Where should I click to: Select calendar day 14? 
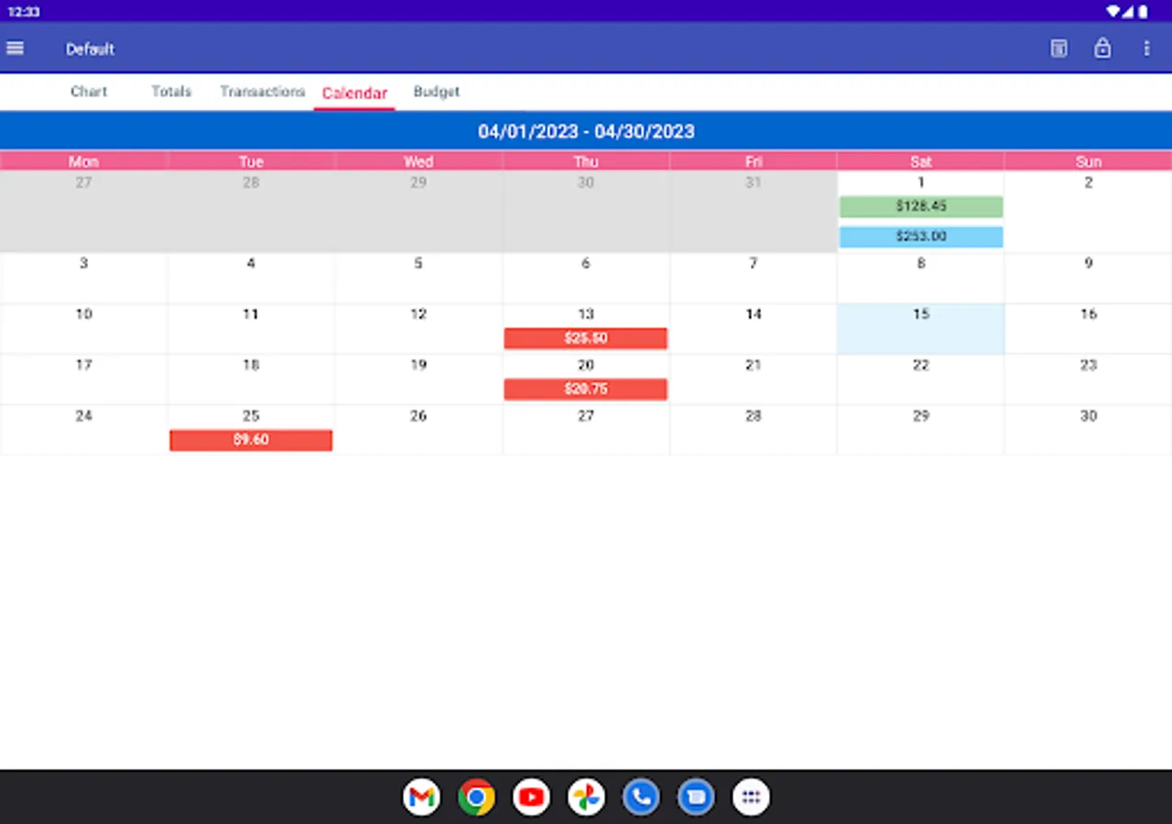click(754, 329)
